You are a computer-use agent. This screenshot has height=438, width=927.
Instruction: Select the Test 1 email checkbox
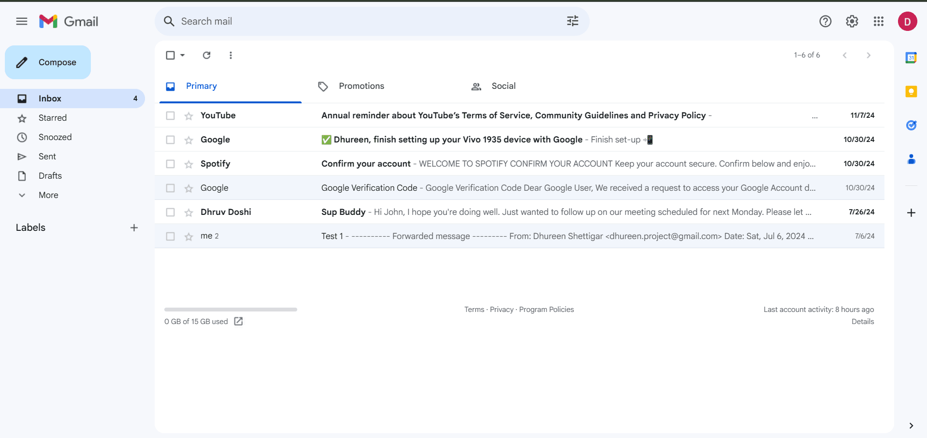click(170, 236)
